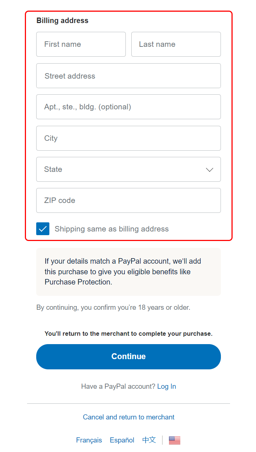Click the US flag country selector icon
This screenshot has width=256, height=452.
click(x=174, y=440)
